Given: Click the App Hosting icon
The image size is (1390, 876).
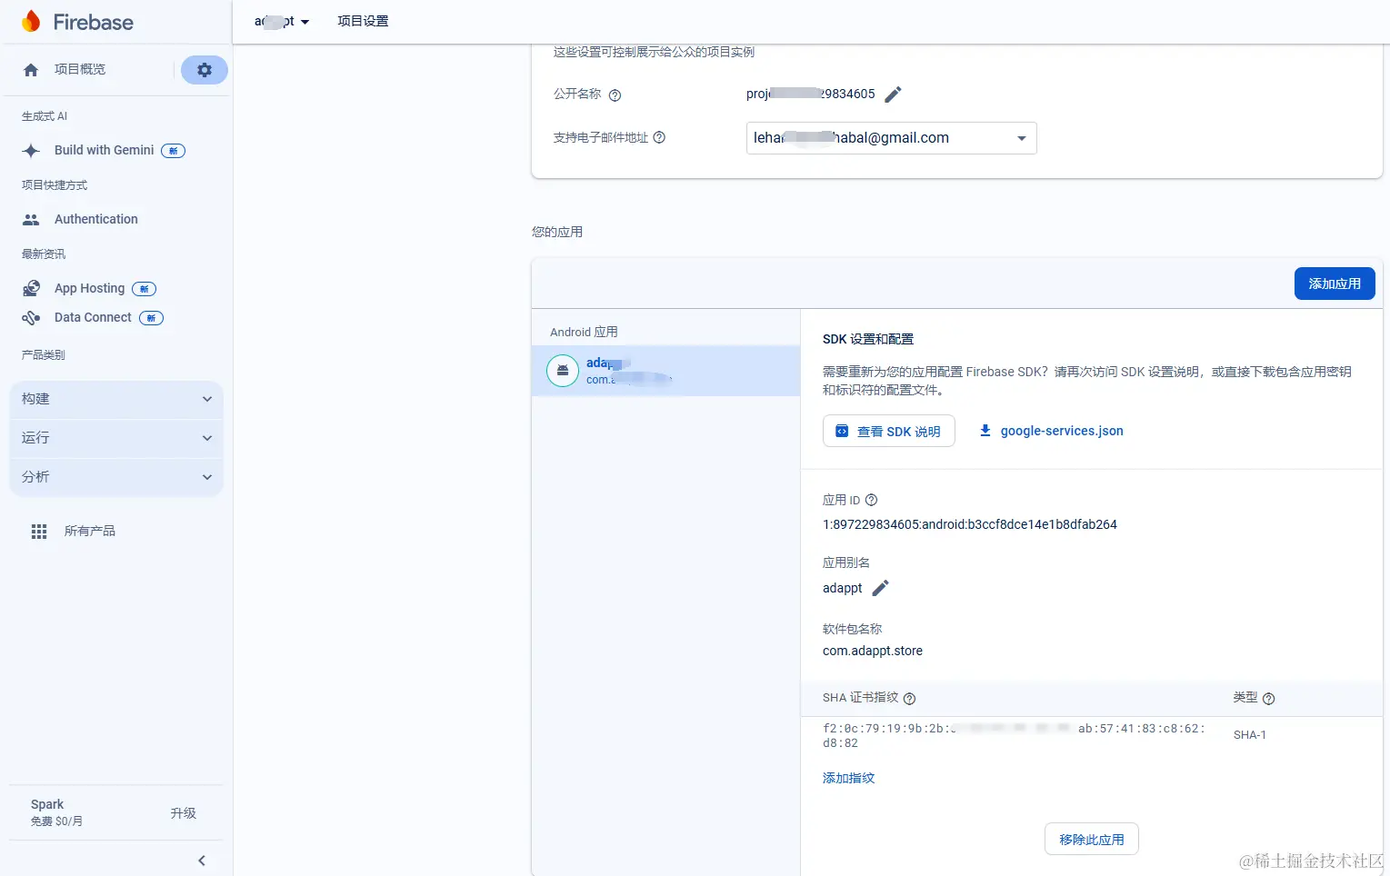Looking at the screenshot, I should [x=31, y=289].
